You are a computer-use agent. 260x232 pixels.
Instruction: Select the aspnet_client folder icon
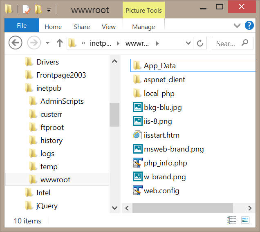tap(137, 80)
